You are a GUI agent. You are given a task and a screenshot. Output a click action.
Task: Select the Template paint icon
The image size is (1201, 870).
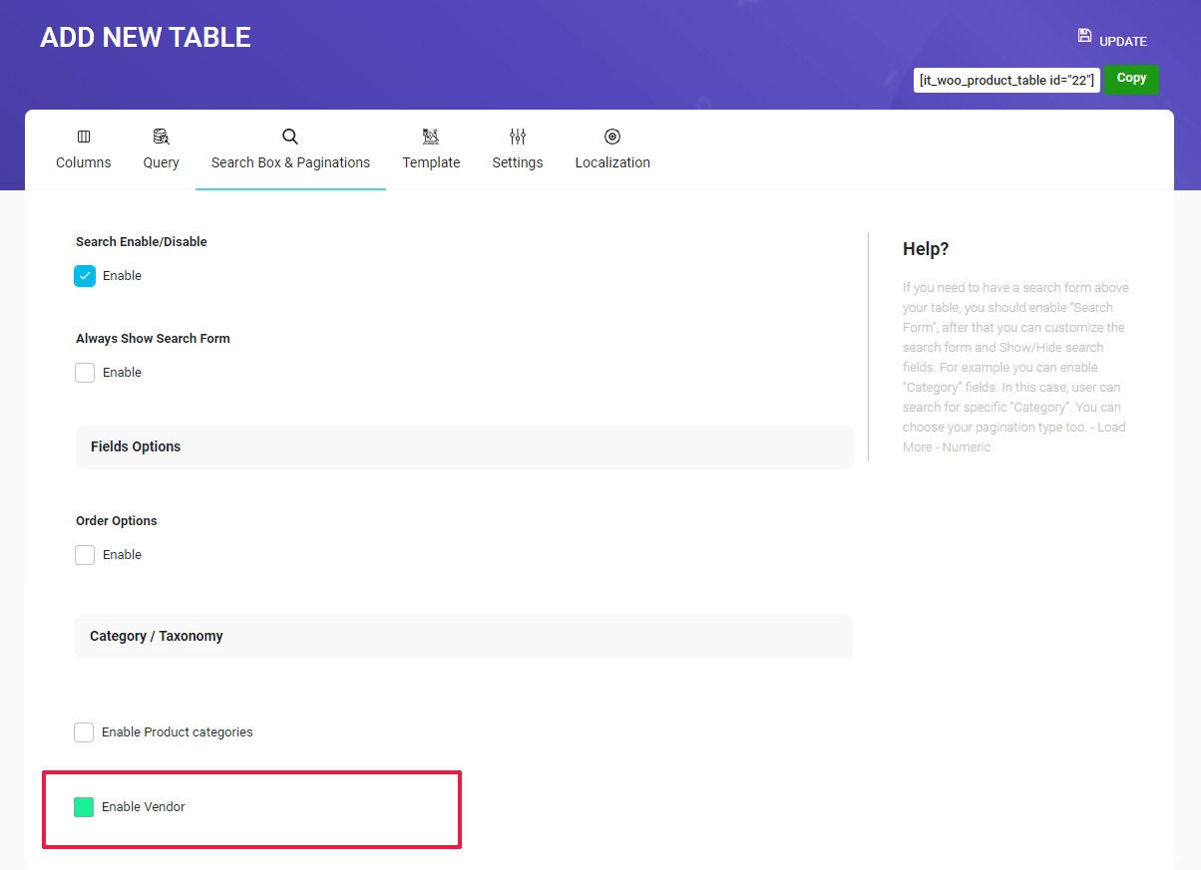(x=431, y=137)
